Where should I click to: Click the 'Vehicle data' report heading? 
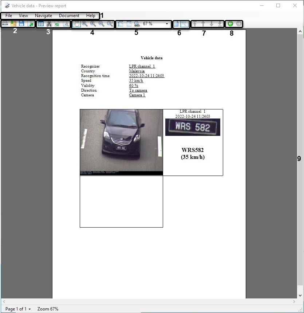pos(152,58)
